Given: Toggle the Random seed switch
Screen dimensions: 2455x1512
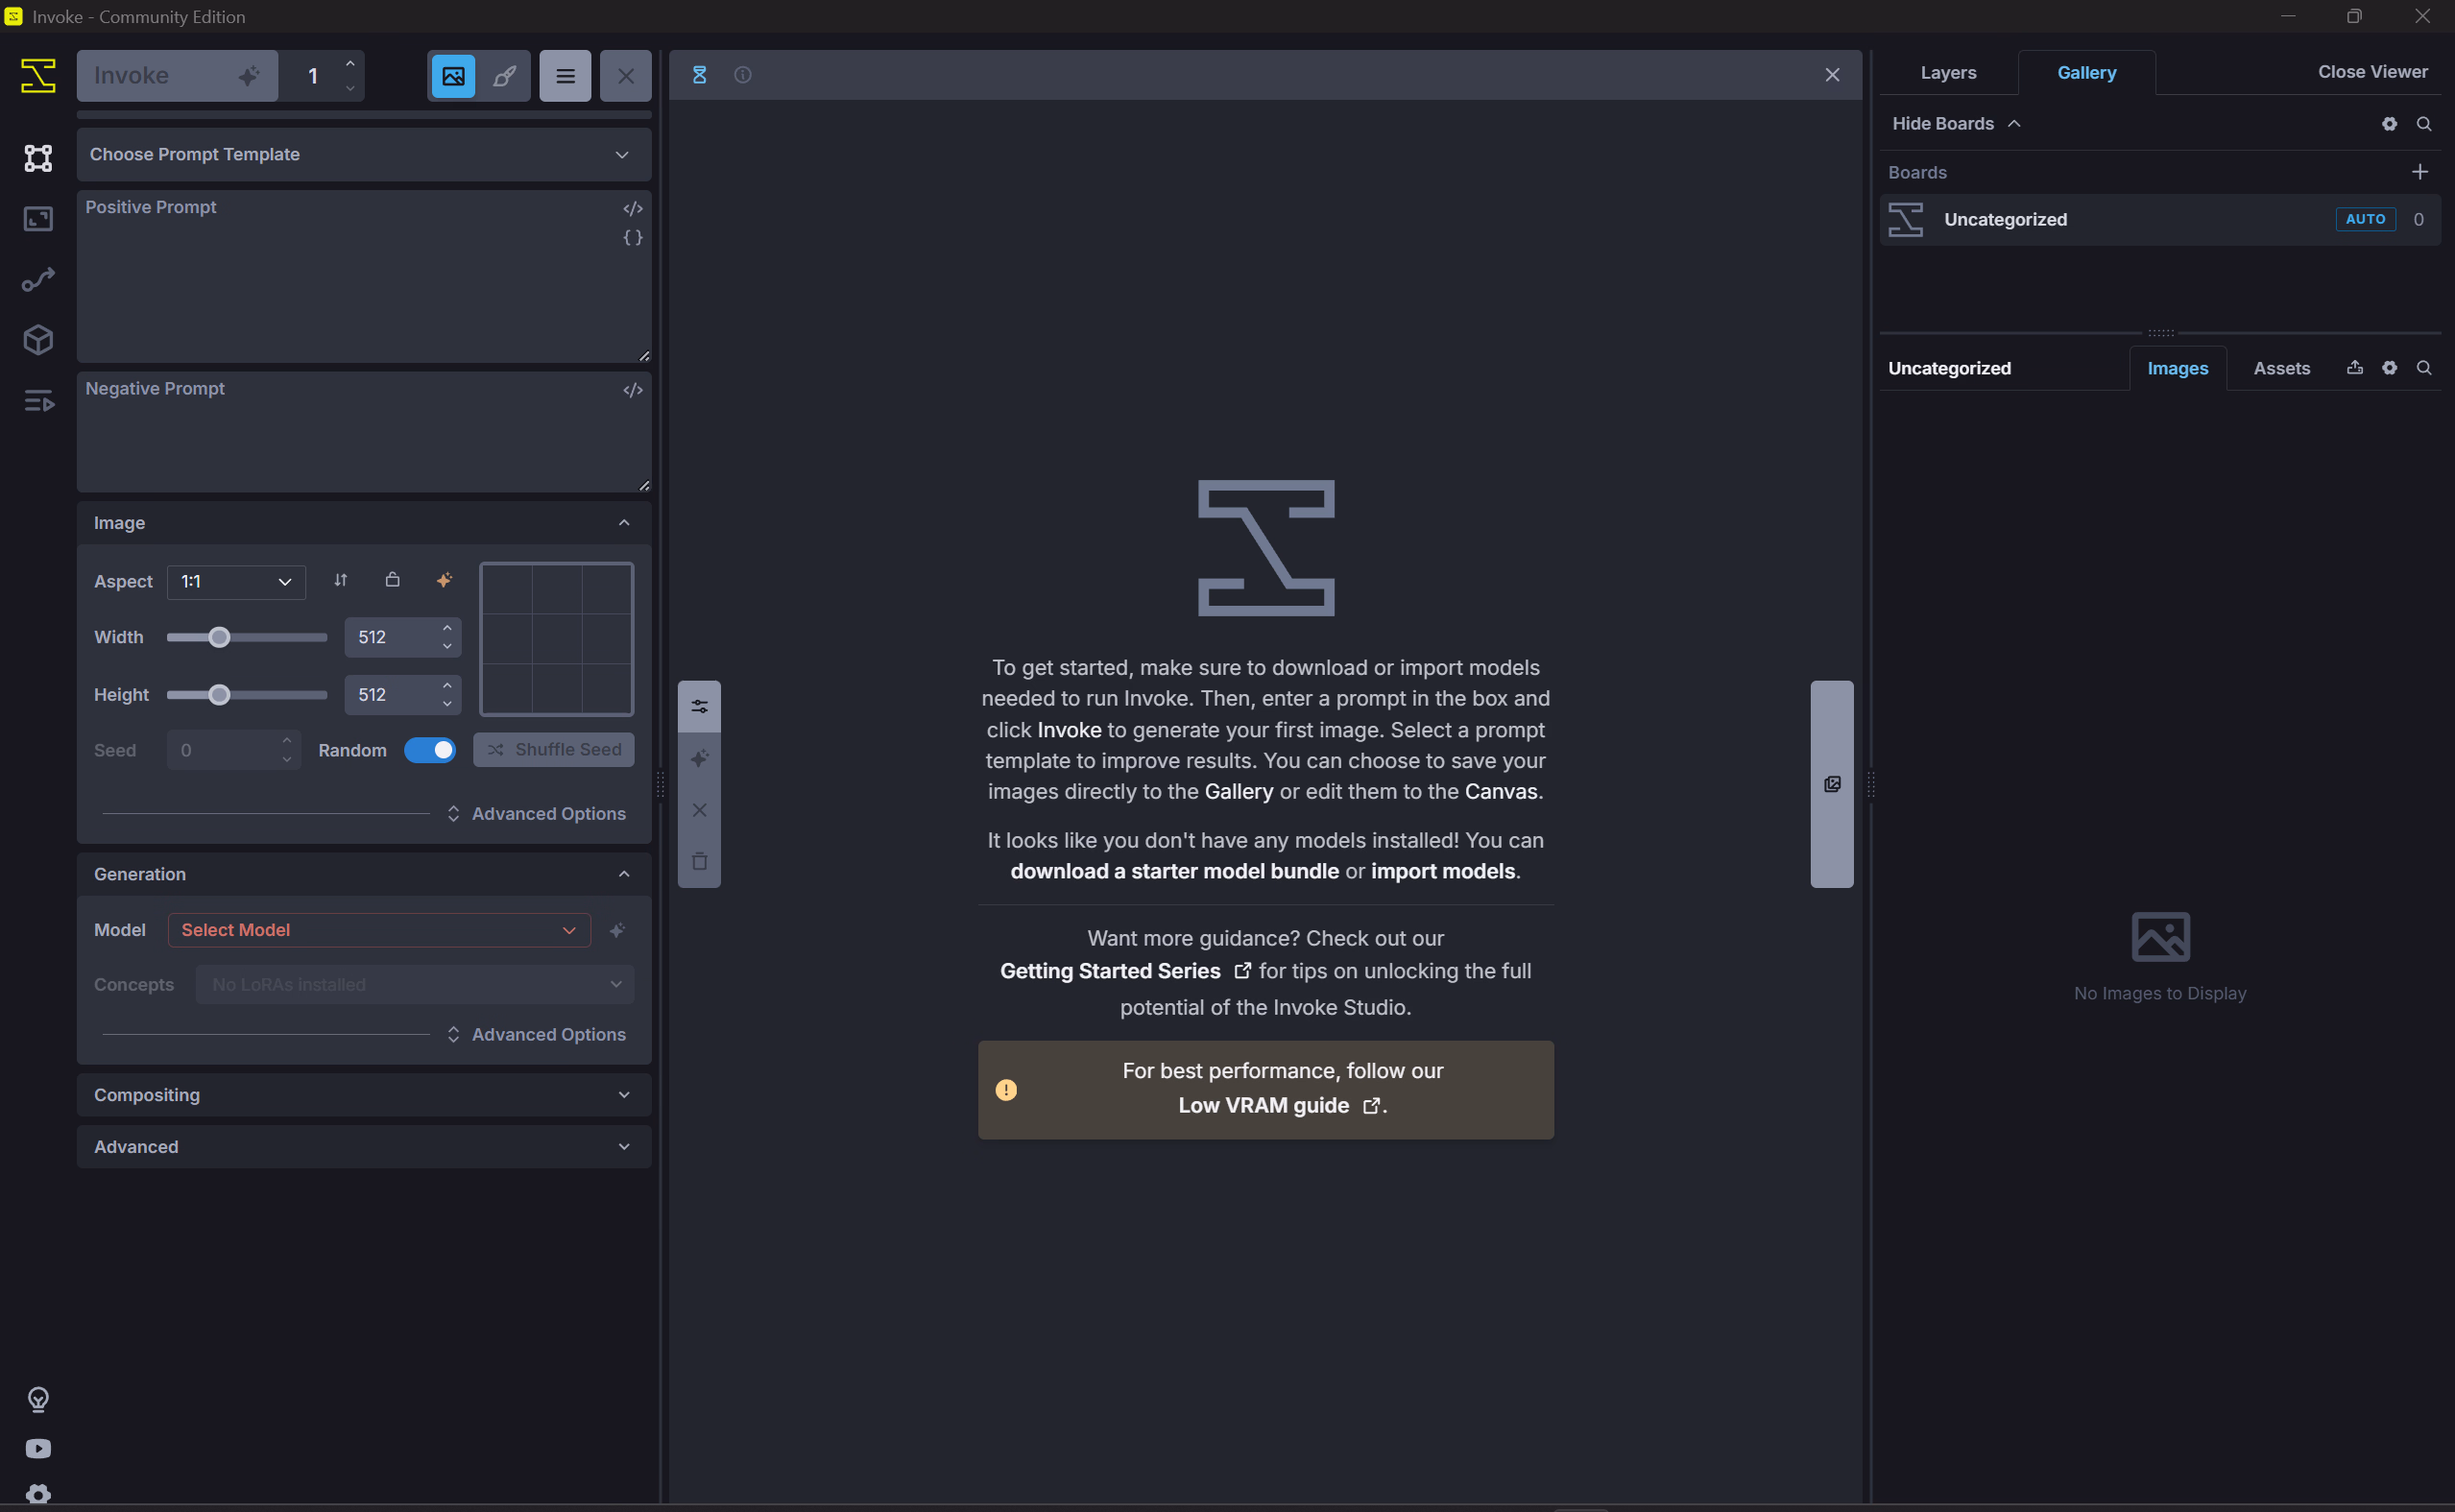Looking at the screenshot, I should coord(430,750).
